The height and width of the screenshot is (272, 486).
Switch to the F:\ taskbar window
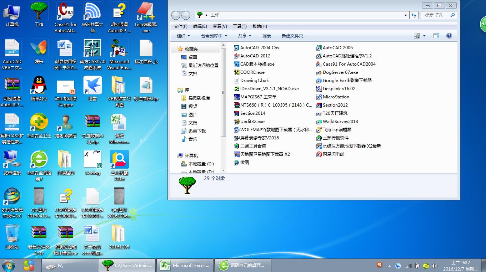pos(70,266)
